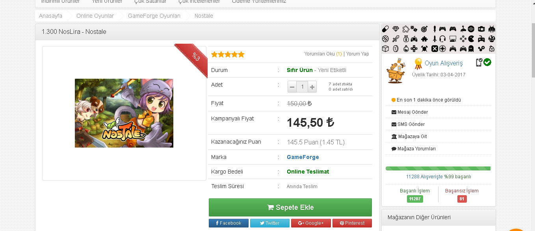
Task: Click the 145,50 ₺ campaign price
Action: click(x=310, y=122)
